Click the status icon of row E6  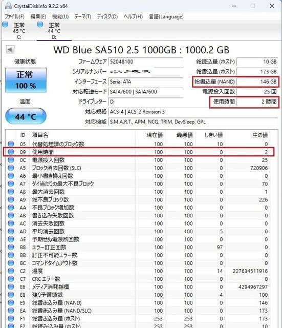point(11,287)
